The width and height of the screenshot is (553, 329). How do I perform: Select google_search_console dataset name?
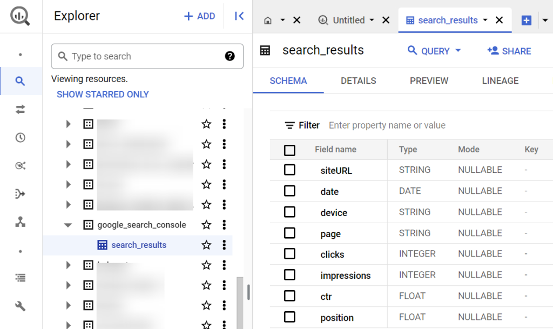coord(141,225)
